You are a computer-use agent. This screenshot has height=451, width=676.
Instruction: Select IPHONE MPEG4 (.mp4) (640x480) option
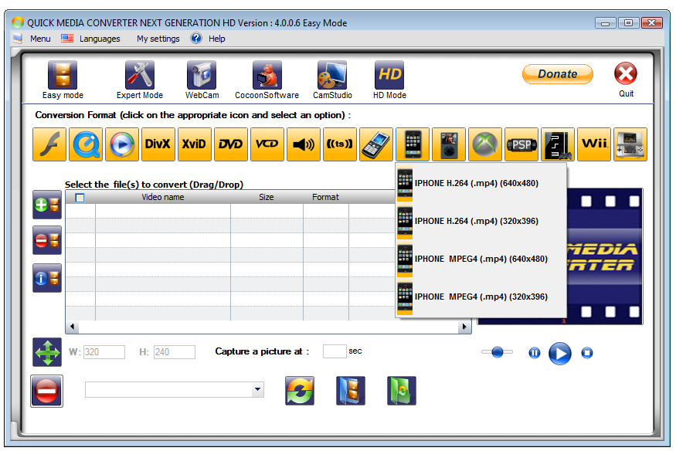pyautogui.click(x=481, y=259)
